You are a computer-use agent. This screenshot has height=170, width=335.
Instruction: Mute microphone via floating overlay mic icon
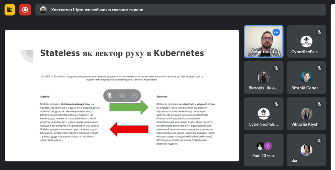(109, 95)
